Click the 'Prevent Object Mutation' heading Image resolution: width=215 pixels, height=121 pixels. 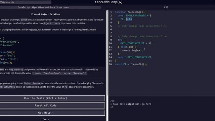pos(46,14)
